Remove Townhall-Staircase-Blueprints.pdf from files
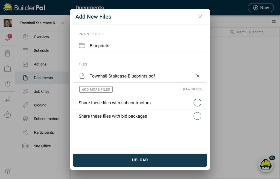The width and height of the screenshot is (280, 179). coord(198,76)
